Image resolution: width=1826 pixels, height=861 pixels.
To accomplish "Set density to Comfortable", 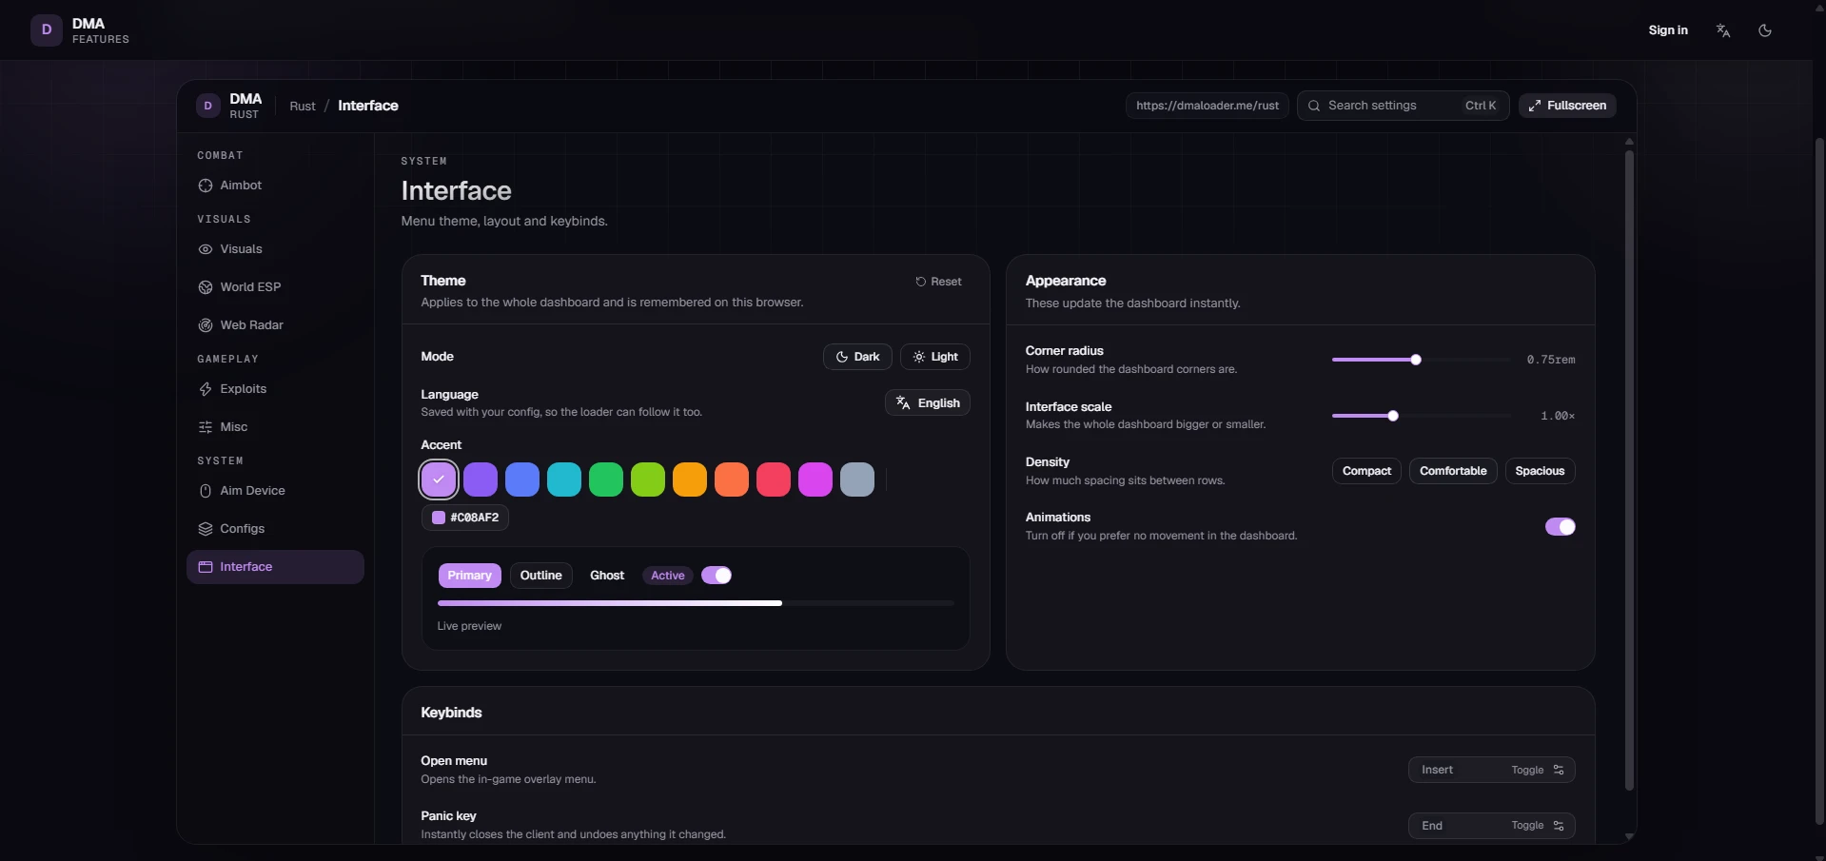I will point(1453,471).
